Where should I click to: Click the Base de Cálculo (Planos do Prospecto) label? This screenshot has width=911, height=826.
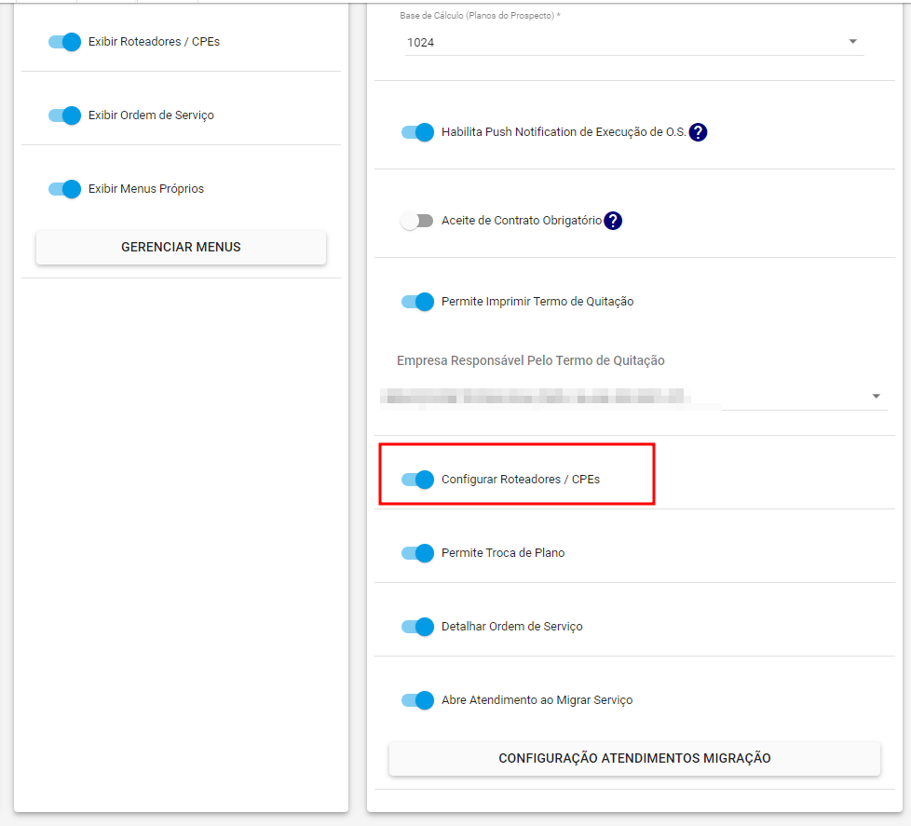(480, 16)
